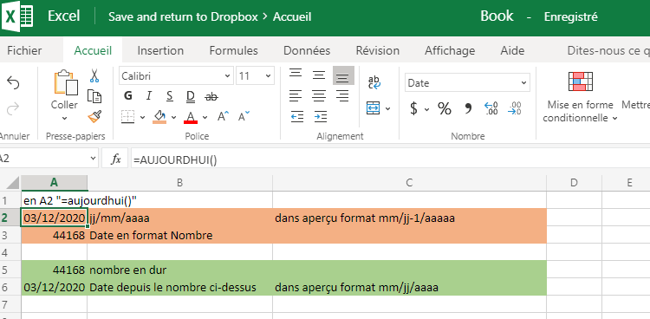Copy selection with the copy icon

click(94, 96)
